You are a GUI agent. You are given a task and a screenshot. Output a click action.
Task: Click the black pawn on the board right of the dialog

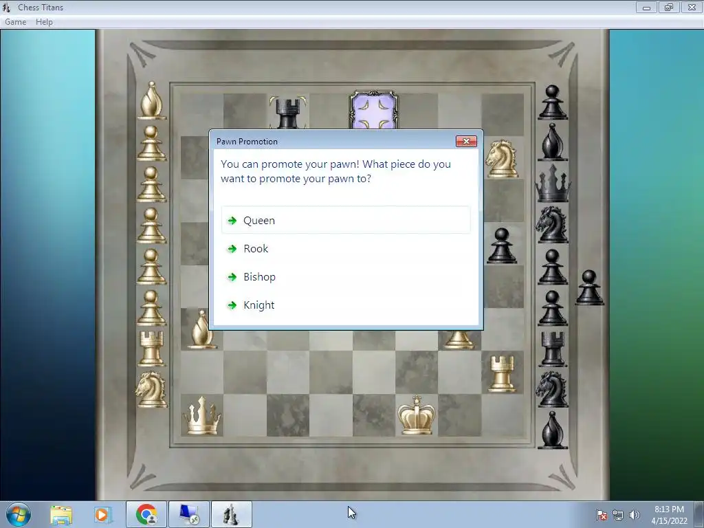pyautogui.click(x=501, y=245)
